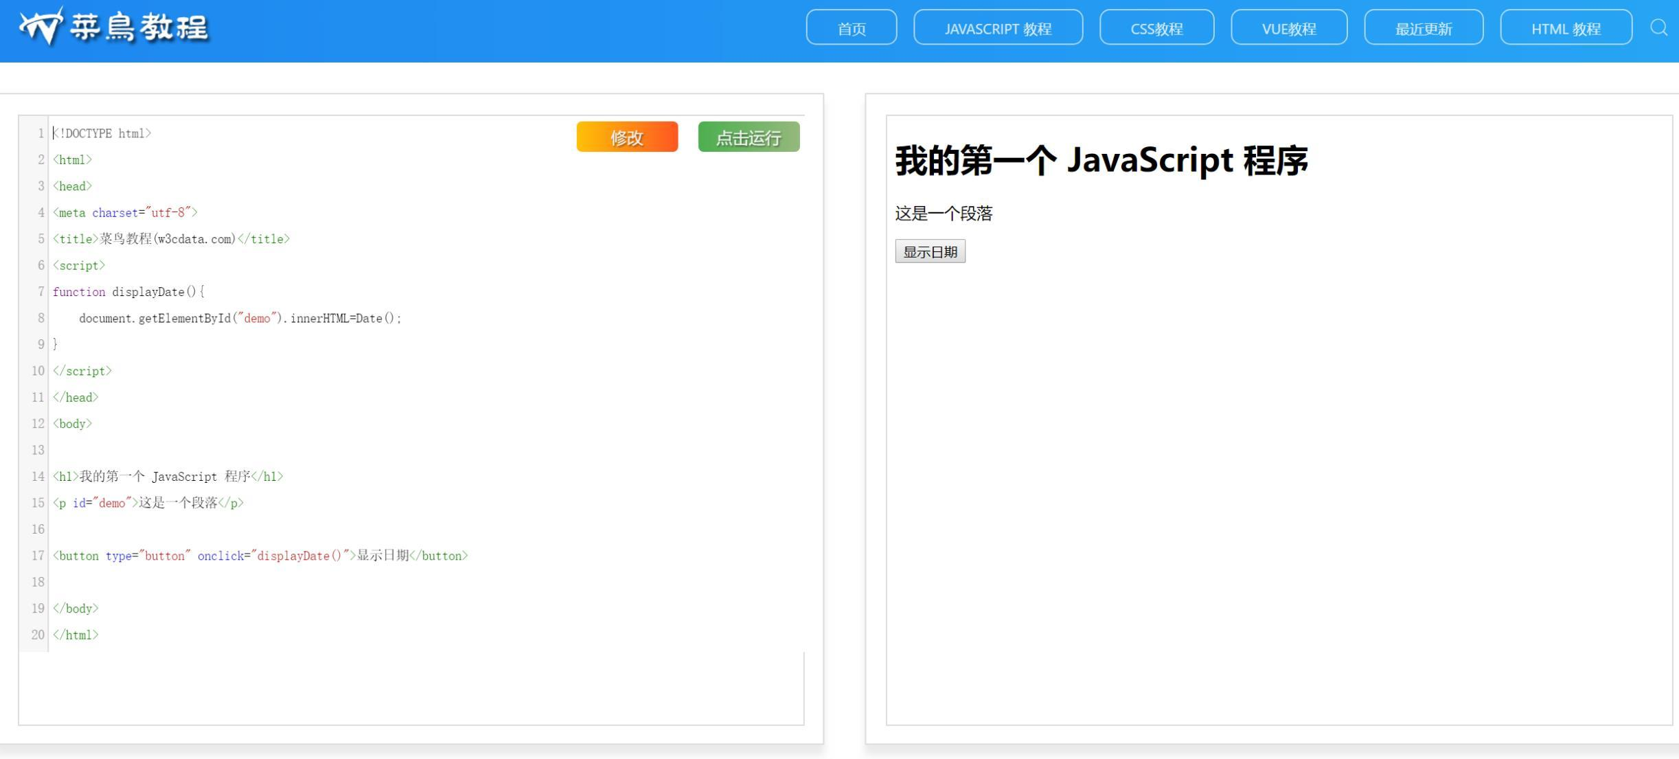Click the bird logo icon

(x=41, y=27)
